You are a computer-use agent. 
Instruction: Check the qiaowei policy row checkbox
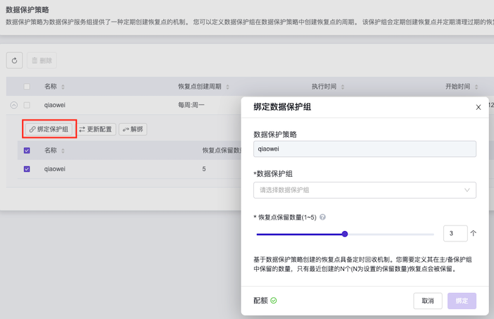click(x=27, y=105)
